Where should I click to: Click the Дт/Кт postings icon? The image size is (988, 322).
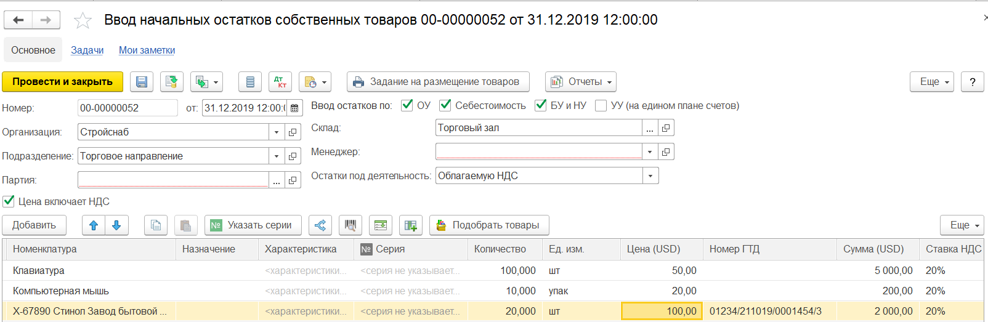[x=280, y=82]
